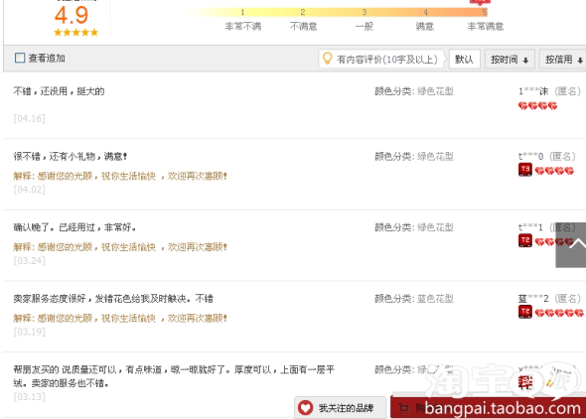Choose the 默认 sort option
The image size is (586, 419).
pyautogui.click(x=464, y=59)
